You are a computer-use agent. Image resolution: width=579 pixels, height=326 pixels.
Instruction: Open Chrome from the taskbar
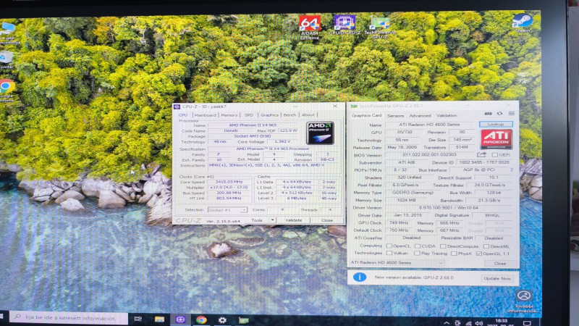click(201, 319)
